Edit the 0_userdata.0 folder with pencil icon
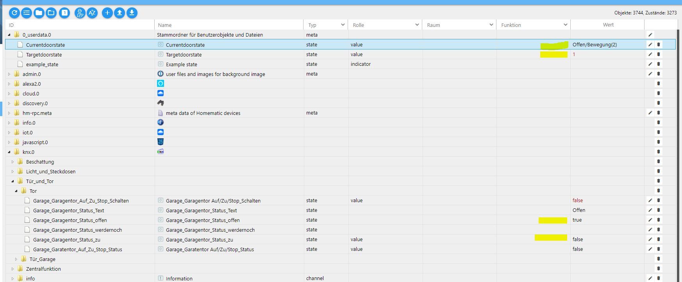 (x=650, y=35)
